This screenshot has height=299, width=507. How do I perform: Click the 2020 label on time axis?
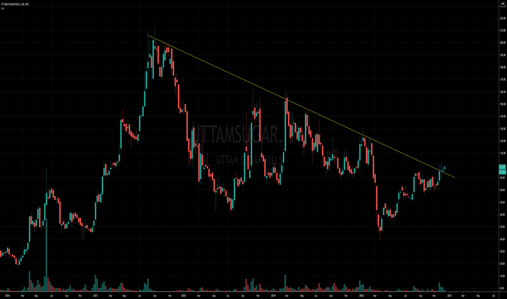pyautogui.click(x=361, y=296)
